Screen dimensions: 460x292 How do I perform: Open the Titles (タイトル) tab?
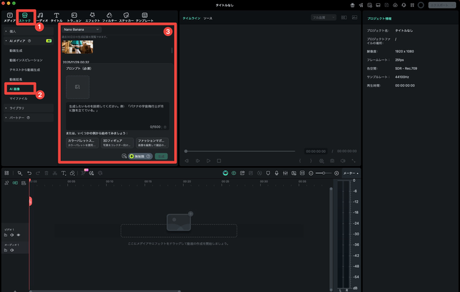click(x=57, y=16)
